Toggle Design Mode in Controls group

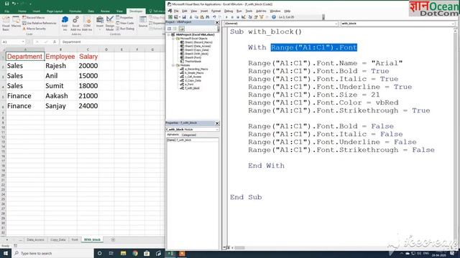click(x=110, y=23)
